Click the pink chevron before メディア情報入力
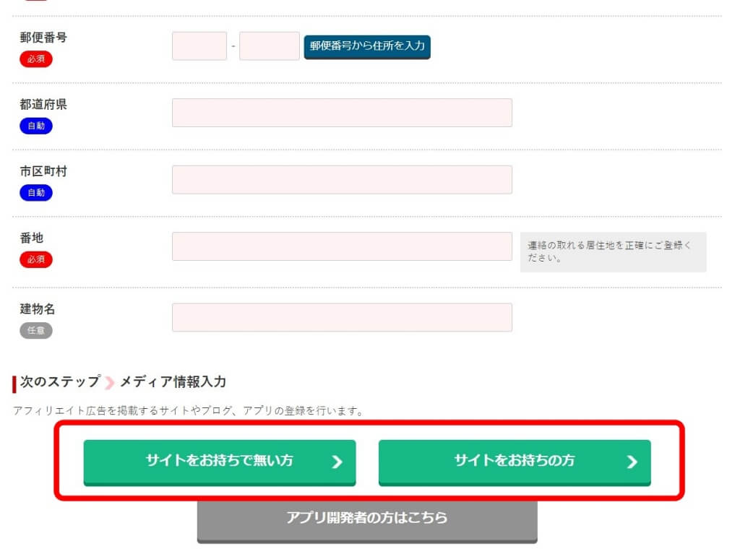The image size is (740, 549). pyautogui.click(x=108, y=381)
